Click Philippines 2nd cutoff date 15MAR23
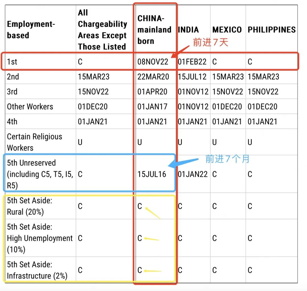Screen dimensions: 307x291 [x=263, y=77]
